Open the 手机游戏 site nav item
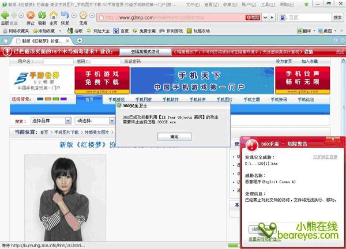Viewport: 346px width, 249px height. (116, 100)
